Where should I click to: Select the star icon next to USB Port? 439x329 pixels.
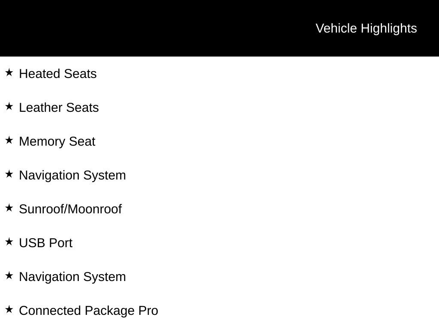coord(9,242)
